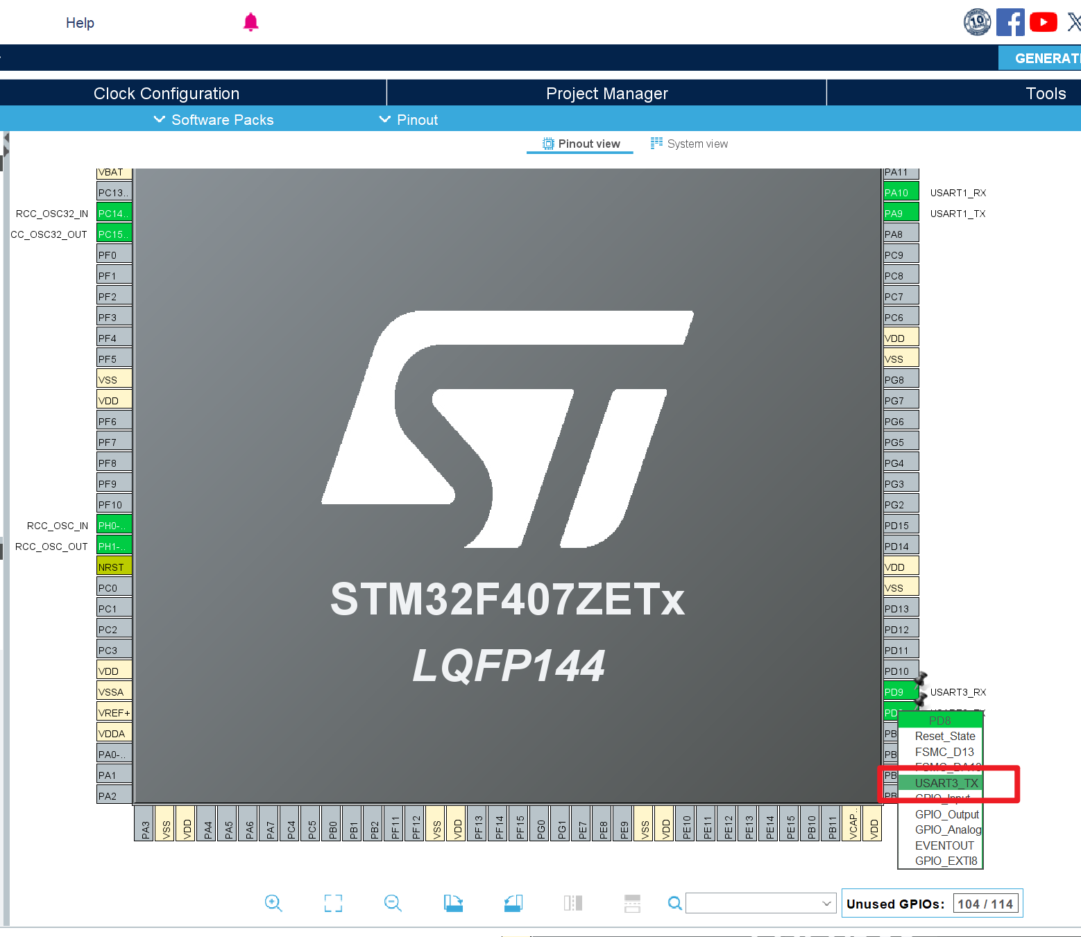Screen dimensions: 1081x937
Task: Switch to Tools tab
Action: click(1046, 93)
